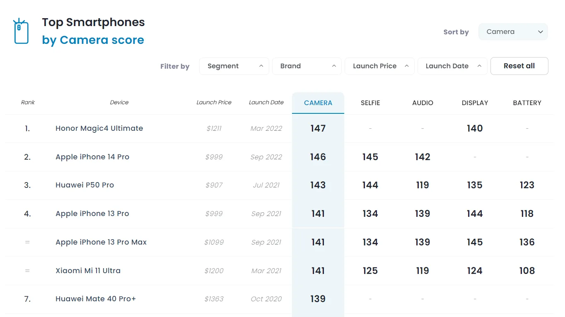Open Apple iPhone 13 Pro device link

pos(92,214)
